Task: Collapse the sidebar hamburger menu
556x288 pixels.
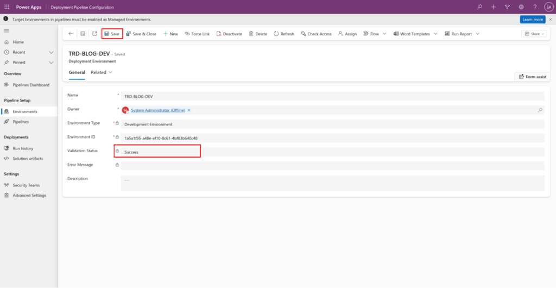Action: (7, 32)
